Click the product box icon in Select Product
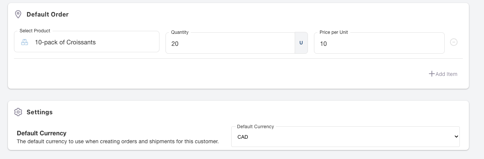The image size is (484, 159). click(x=25, y=42)
